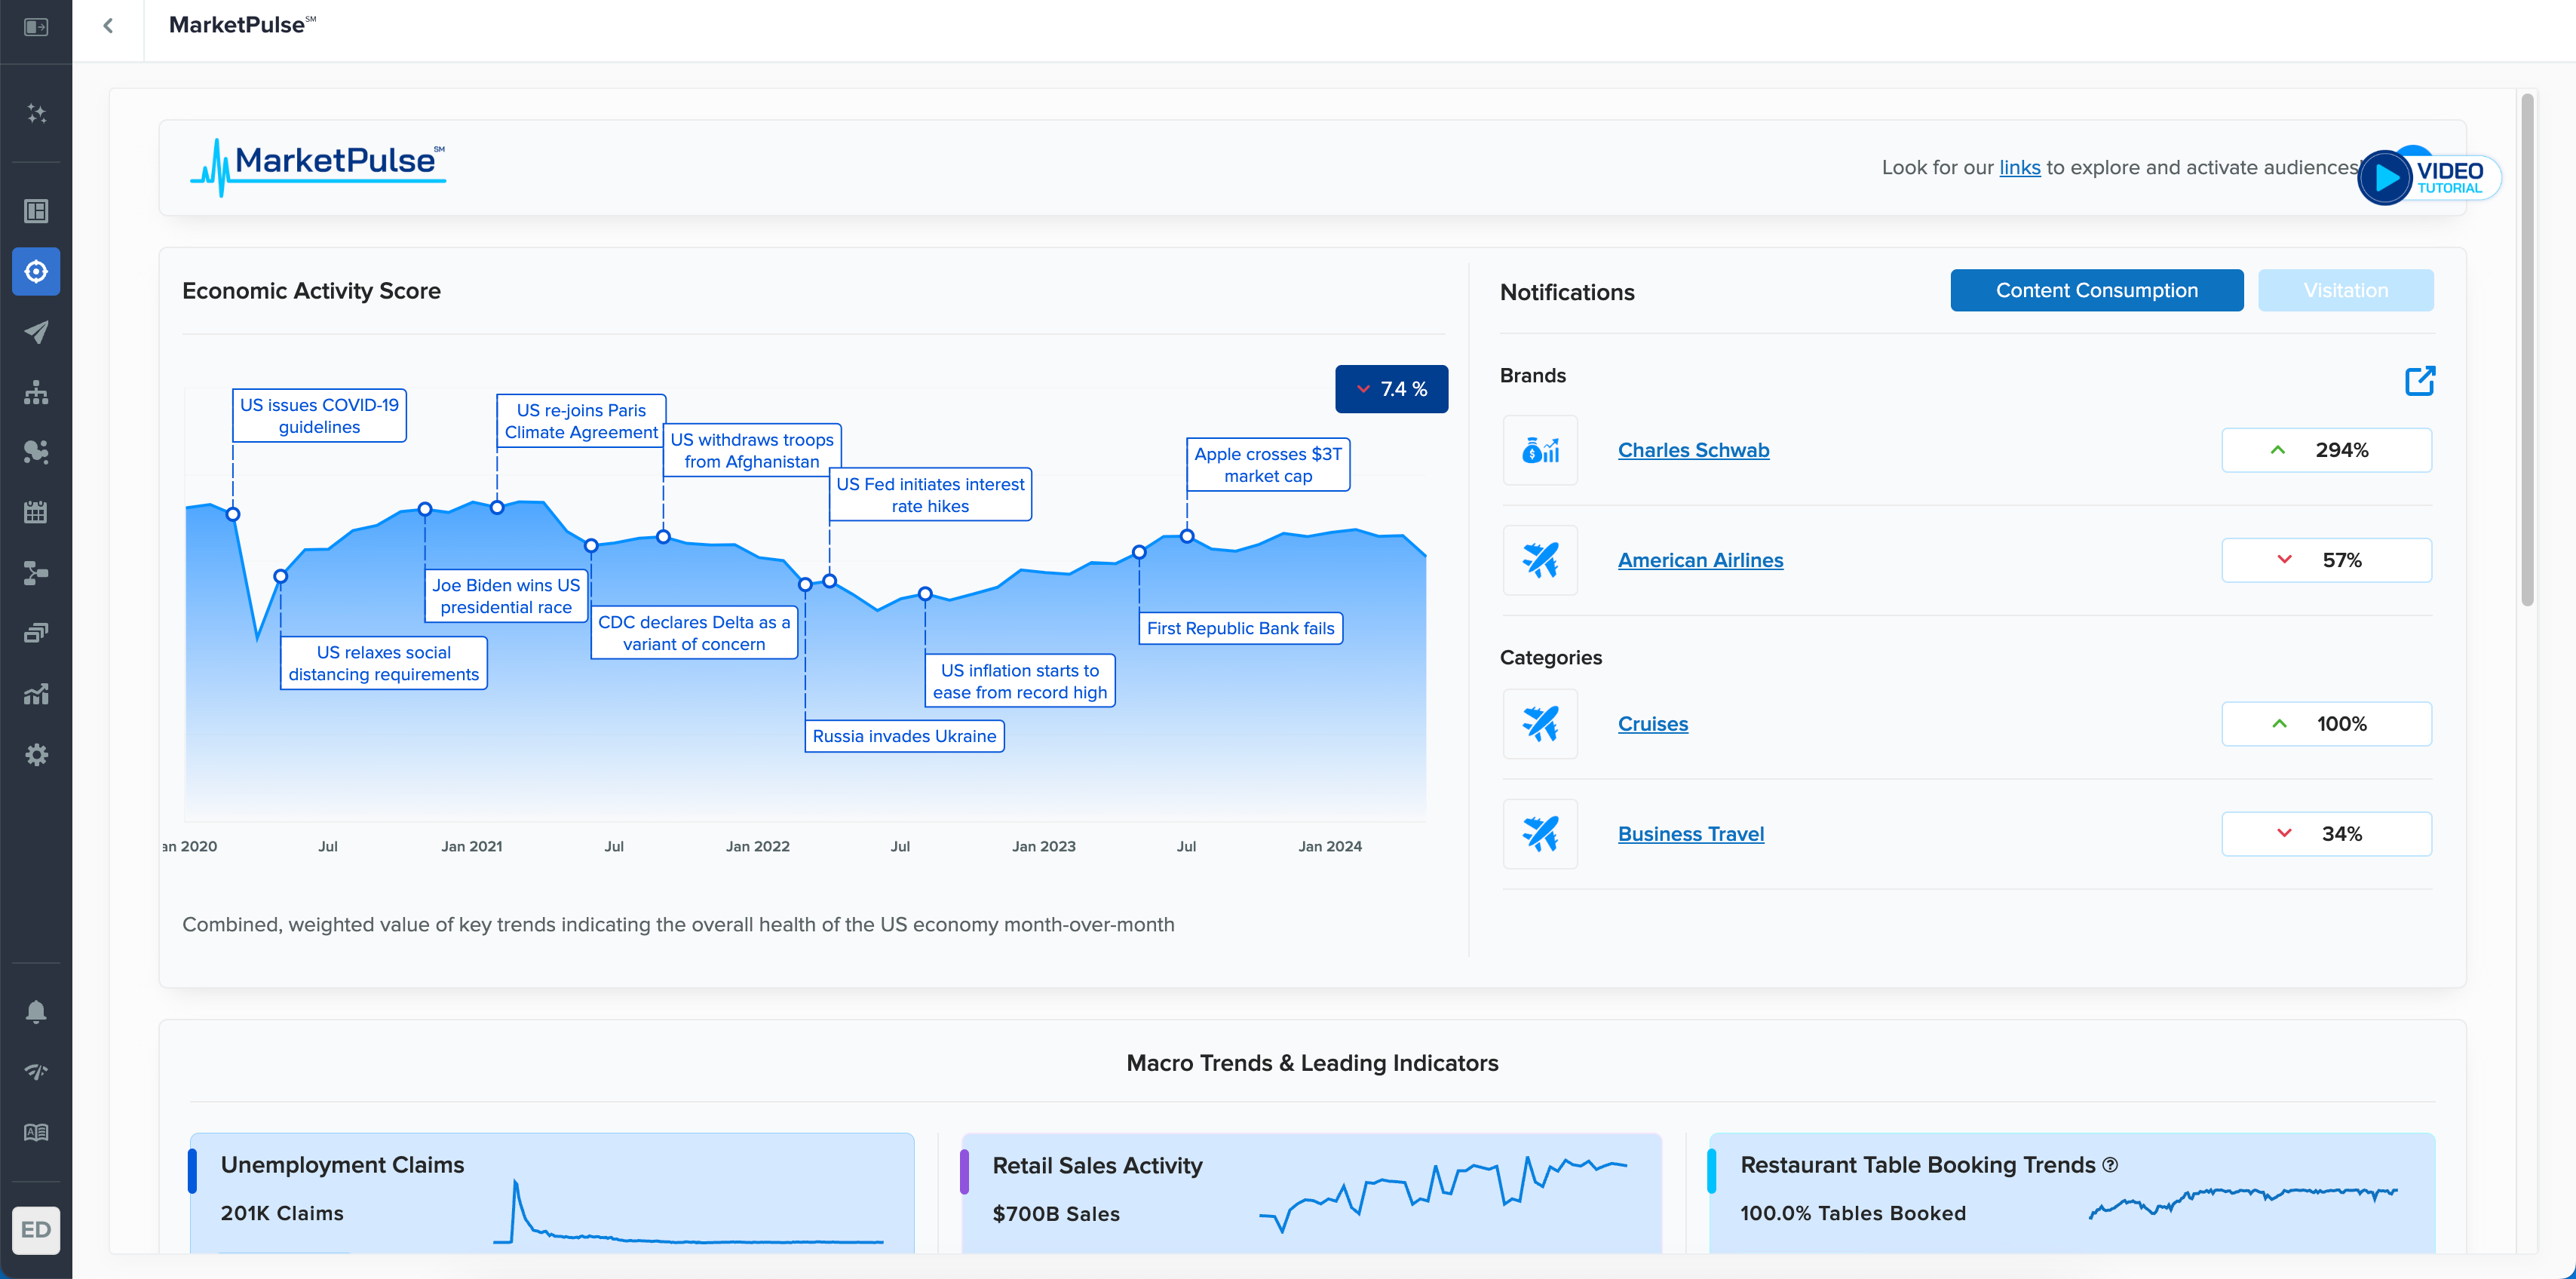Open the notifications bell icon
The width and height of the screenshot is (2576, 1279).
click(36, 1012)
